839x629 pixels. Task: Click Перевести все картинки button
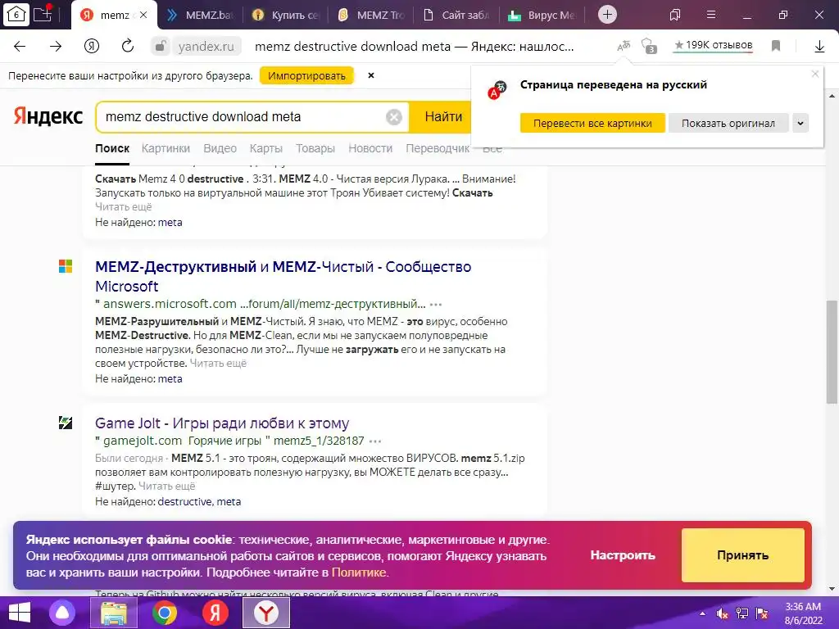592,123
